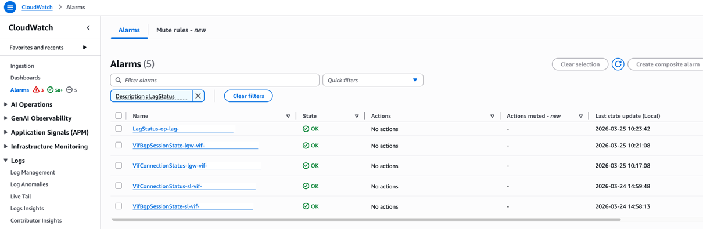Open the VifConnectionStatus-lgw-vif- alarm link
This screenshot has height=229, width=703.
(170, 166)
